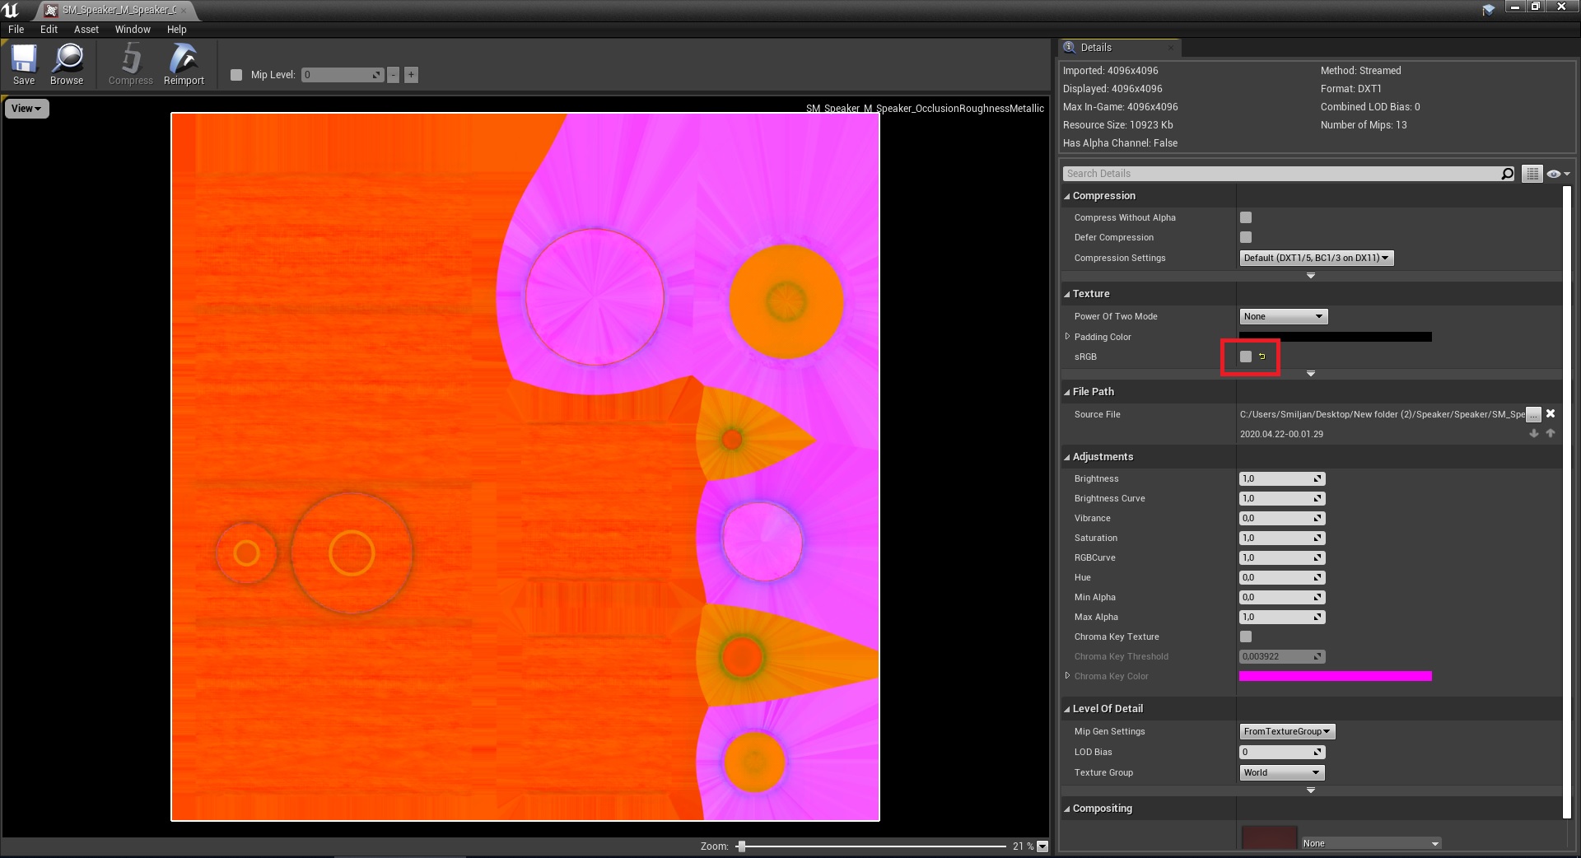Click the Search Details input field
The height and width of the screenshot is (858, 1581).
pos(1280,174)
